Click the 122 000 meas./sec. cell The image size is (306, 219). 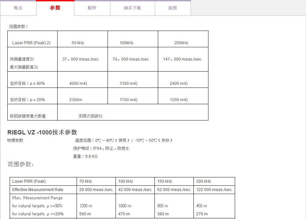tap(214, 190)
